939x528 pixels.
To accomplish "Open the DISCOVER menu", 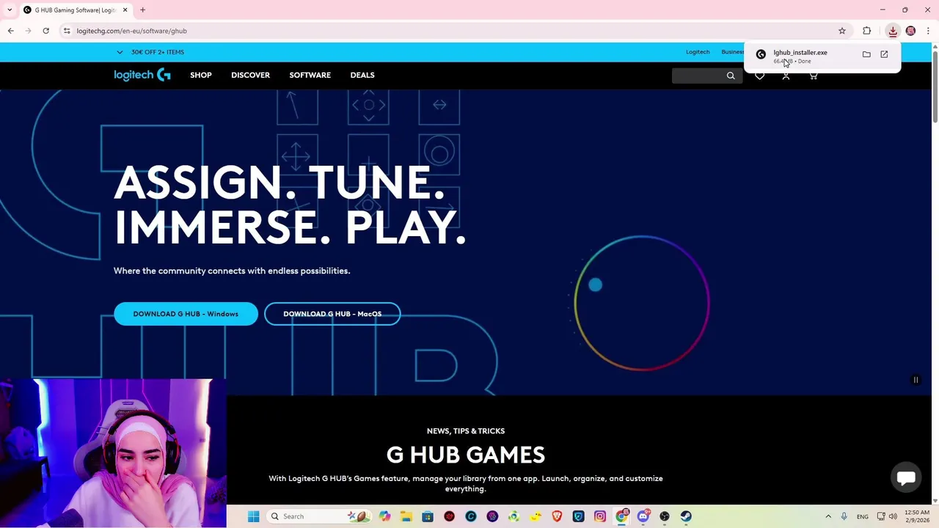I will coord(250,75).
